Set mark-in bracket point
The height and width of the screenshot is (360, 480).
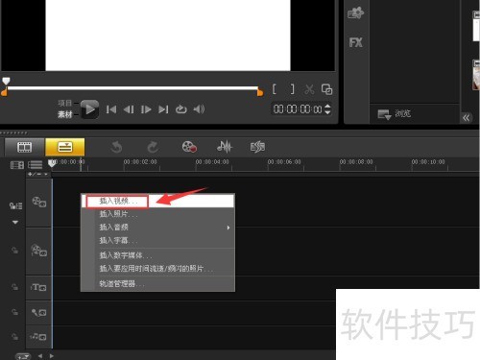click(x=275, y=89)
